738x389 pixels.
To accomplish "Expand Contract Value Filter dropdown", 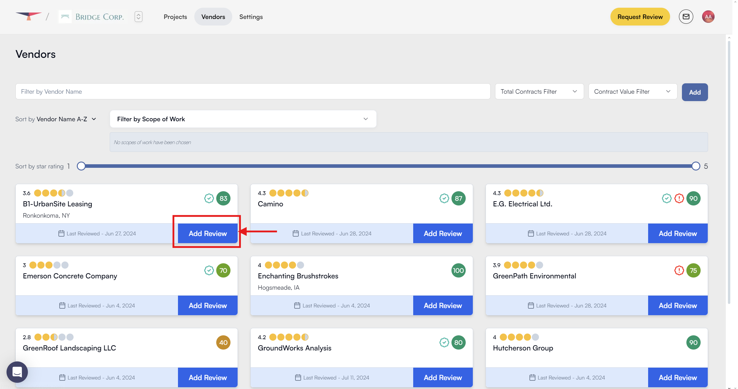I will [x=632, y=92].
